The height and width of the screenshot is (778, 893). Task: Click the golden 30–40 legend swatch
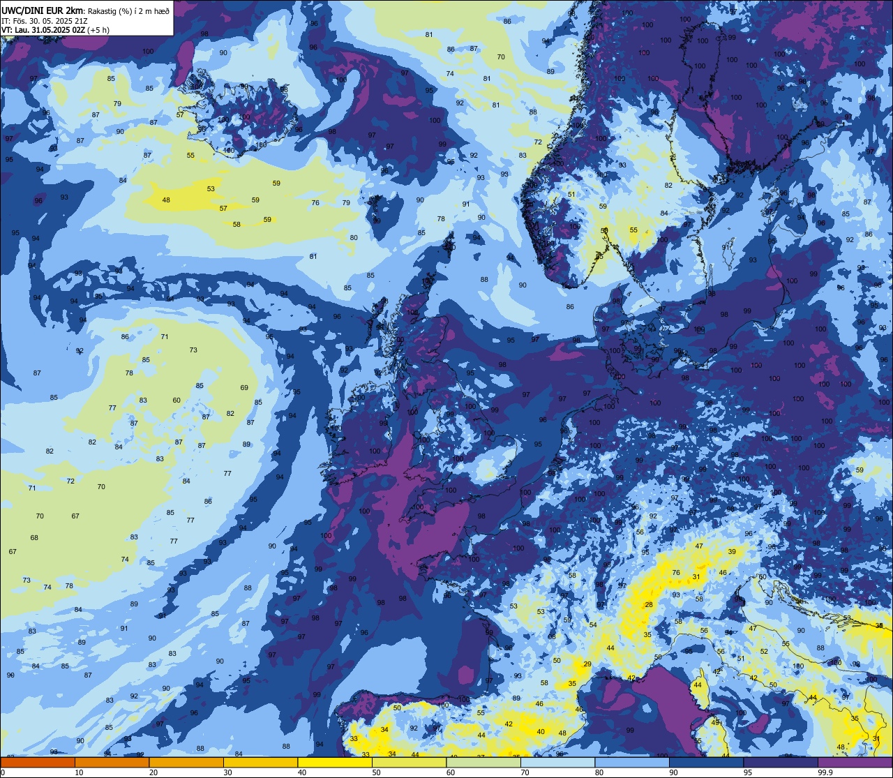coord(260,763)
